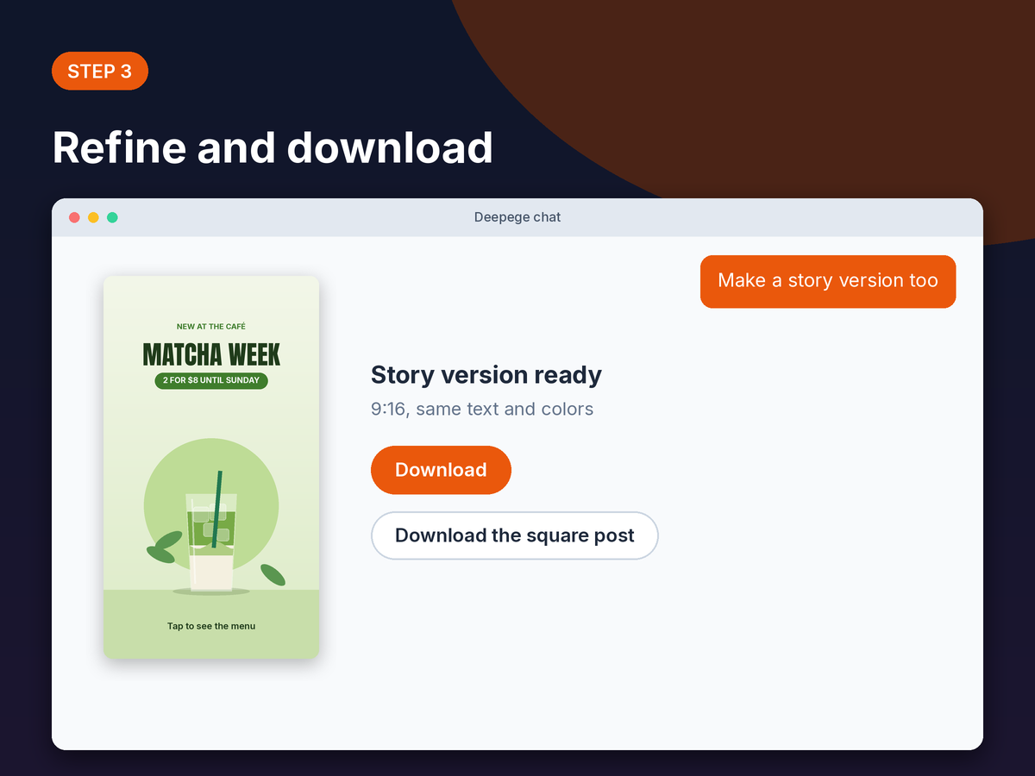Click the orange Download button
The height and width of the screenshot is (776, 1035).
coord(441,470)
